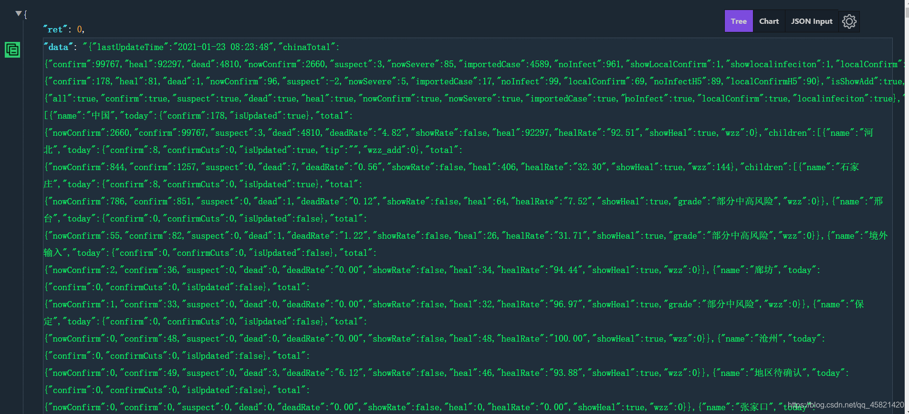Click the line containing "name":"中国"
The image size is (909, 414).
pos(199,116)
